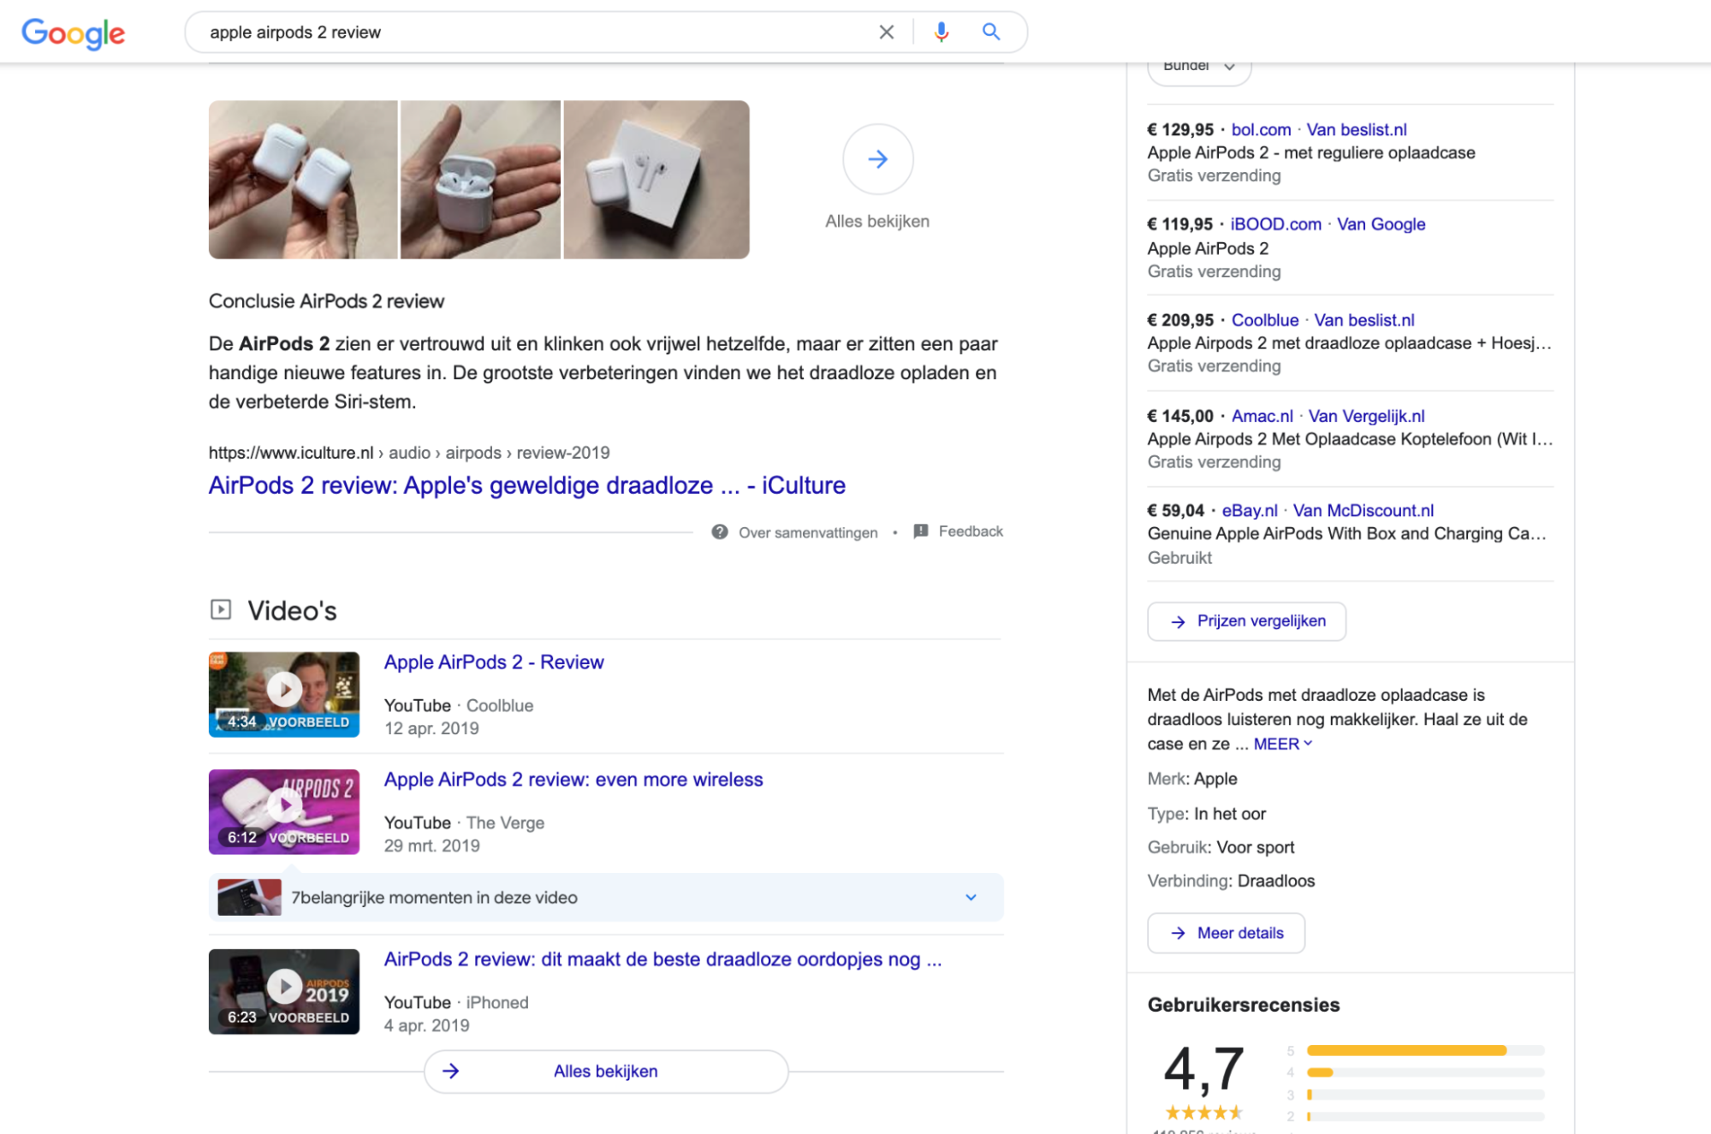Click the 5-star rating bar

pyautogui.click(x=1426, y=1050)
